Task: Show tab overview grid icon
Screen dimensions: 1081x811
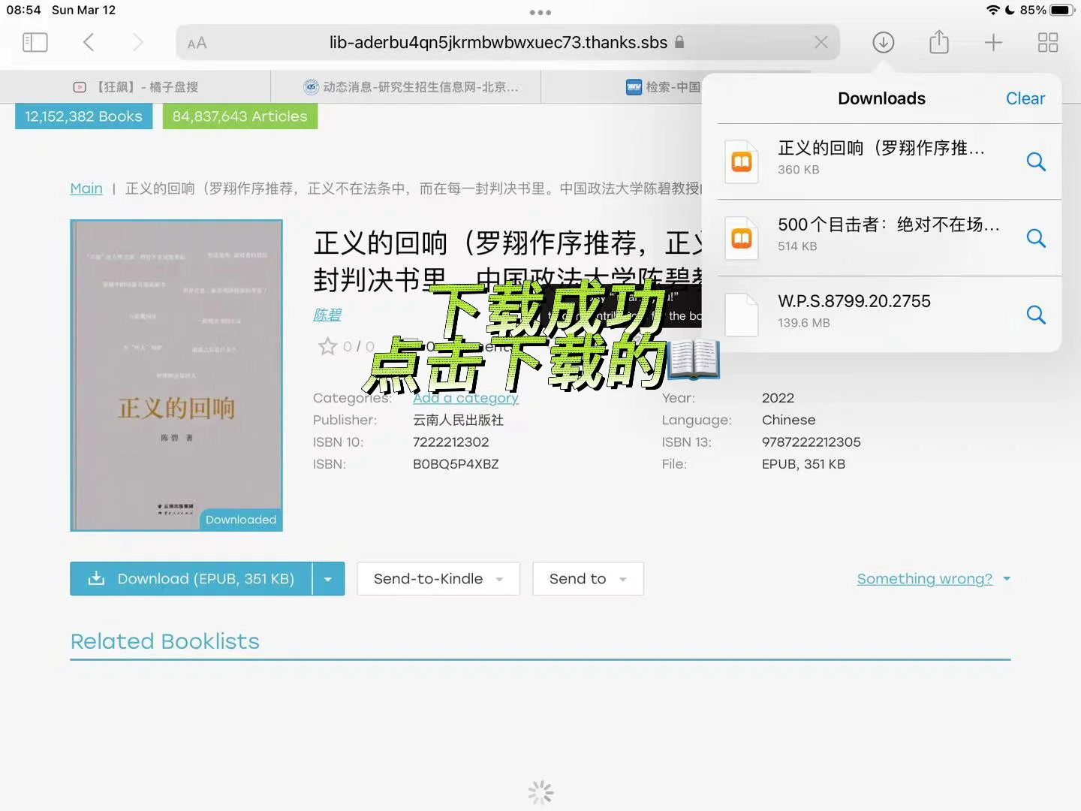Action: 1048,42
